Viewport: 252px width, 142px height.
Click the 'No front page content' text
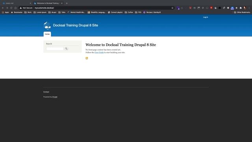(103, 50)
